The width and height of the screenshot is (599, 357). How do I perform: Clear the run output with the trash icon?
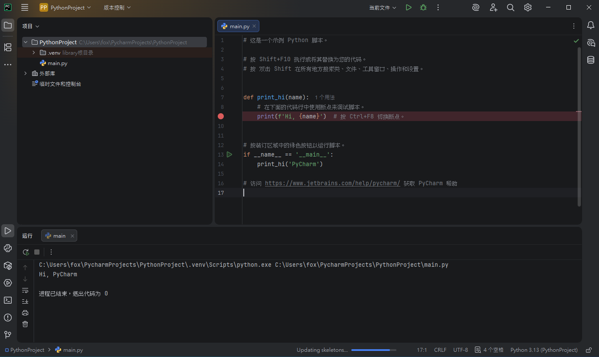25,324
